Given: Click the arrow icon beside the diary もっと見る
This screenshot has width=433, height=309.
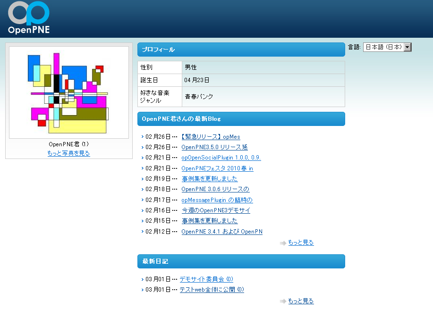Looking at the screenshot, I should (x=283, y=301).
